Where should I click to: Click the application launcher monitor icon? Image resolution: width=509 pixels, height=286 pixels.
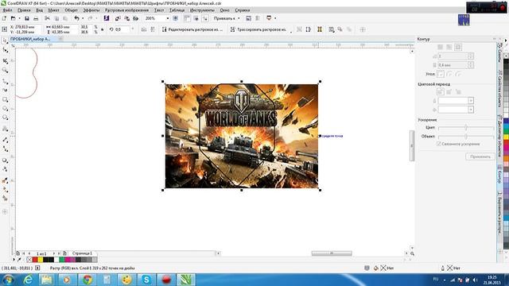pos(269,18)
